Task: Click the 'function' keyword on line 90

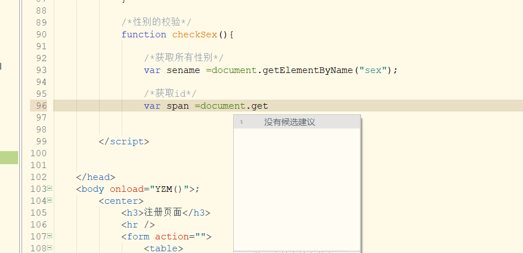Action: 144,35
